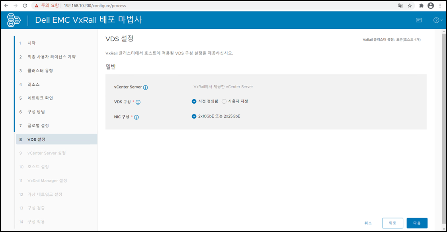Click the VxRail에서 제공한 vCenter Server text

223,87
